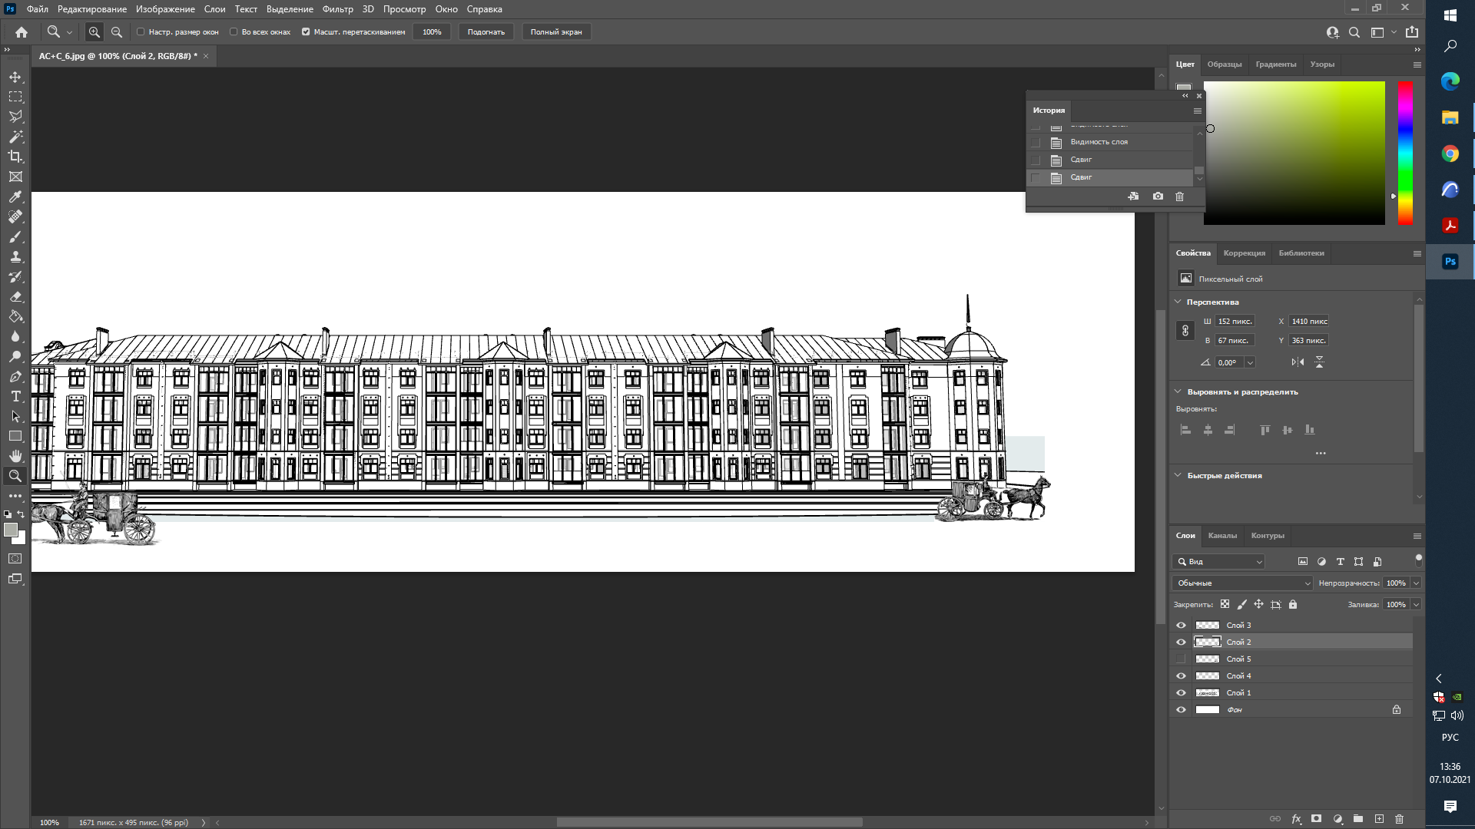Click the Zoom In mode icon
Screen dimensions: 1475x829
tap(94, 32)
